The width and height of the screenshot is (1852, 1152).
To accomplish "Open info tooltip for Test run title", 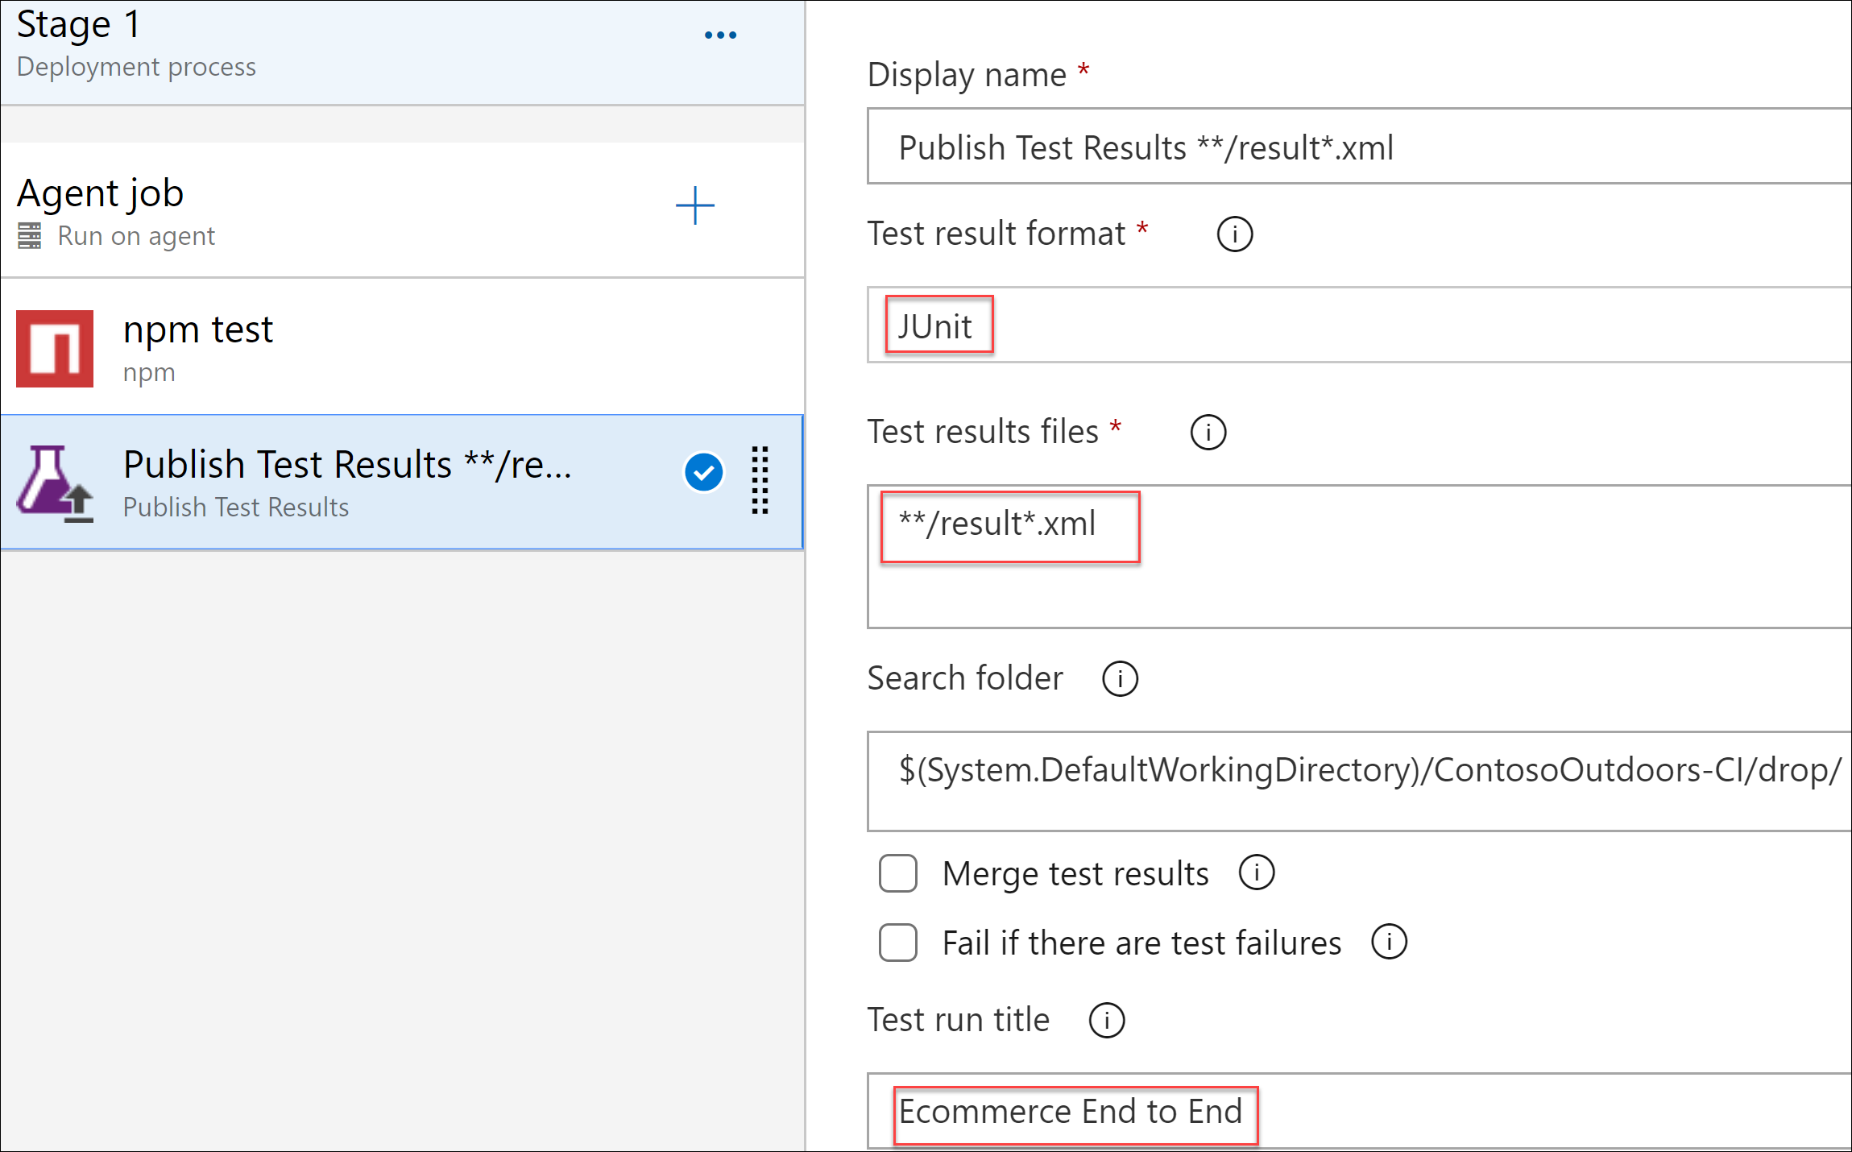I will pyautogui.click(x=1107, y=1019).
